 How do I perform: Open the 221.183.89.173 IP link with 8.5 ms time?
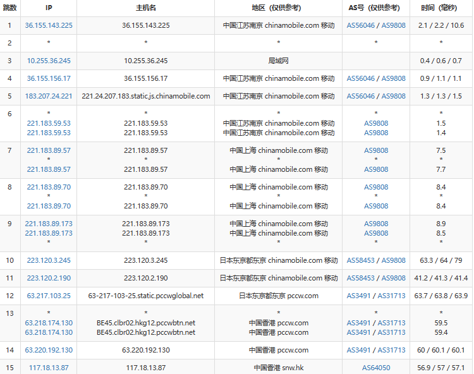pyautogui.click(x=49, y=233)
